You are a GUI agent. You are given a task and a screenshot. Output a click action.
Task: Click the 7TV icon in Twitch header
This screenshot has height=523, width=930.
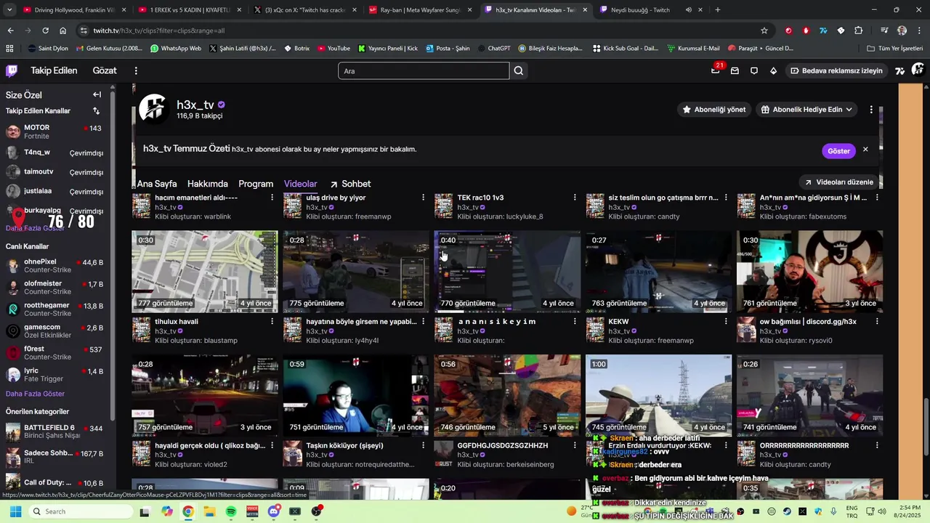tap(900, 70)
